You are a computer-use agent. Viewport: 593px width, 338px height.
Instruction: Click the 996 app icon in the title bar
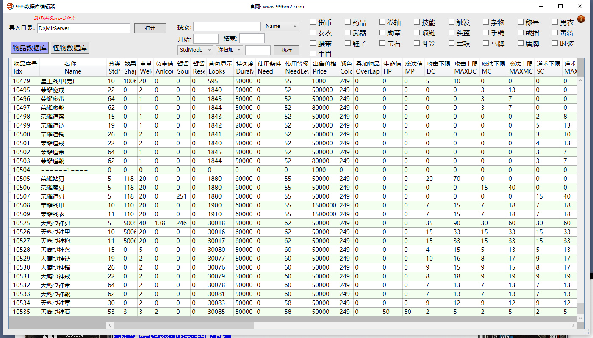point(10,6)
